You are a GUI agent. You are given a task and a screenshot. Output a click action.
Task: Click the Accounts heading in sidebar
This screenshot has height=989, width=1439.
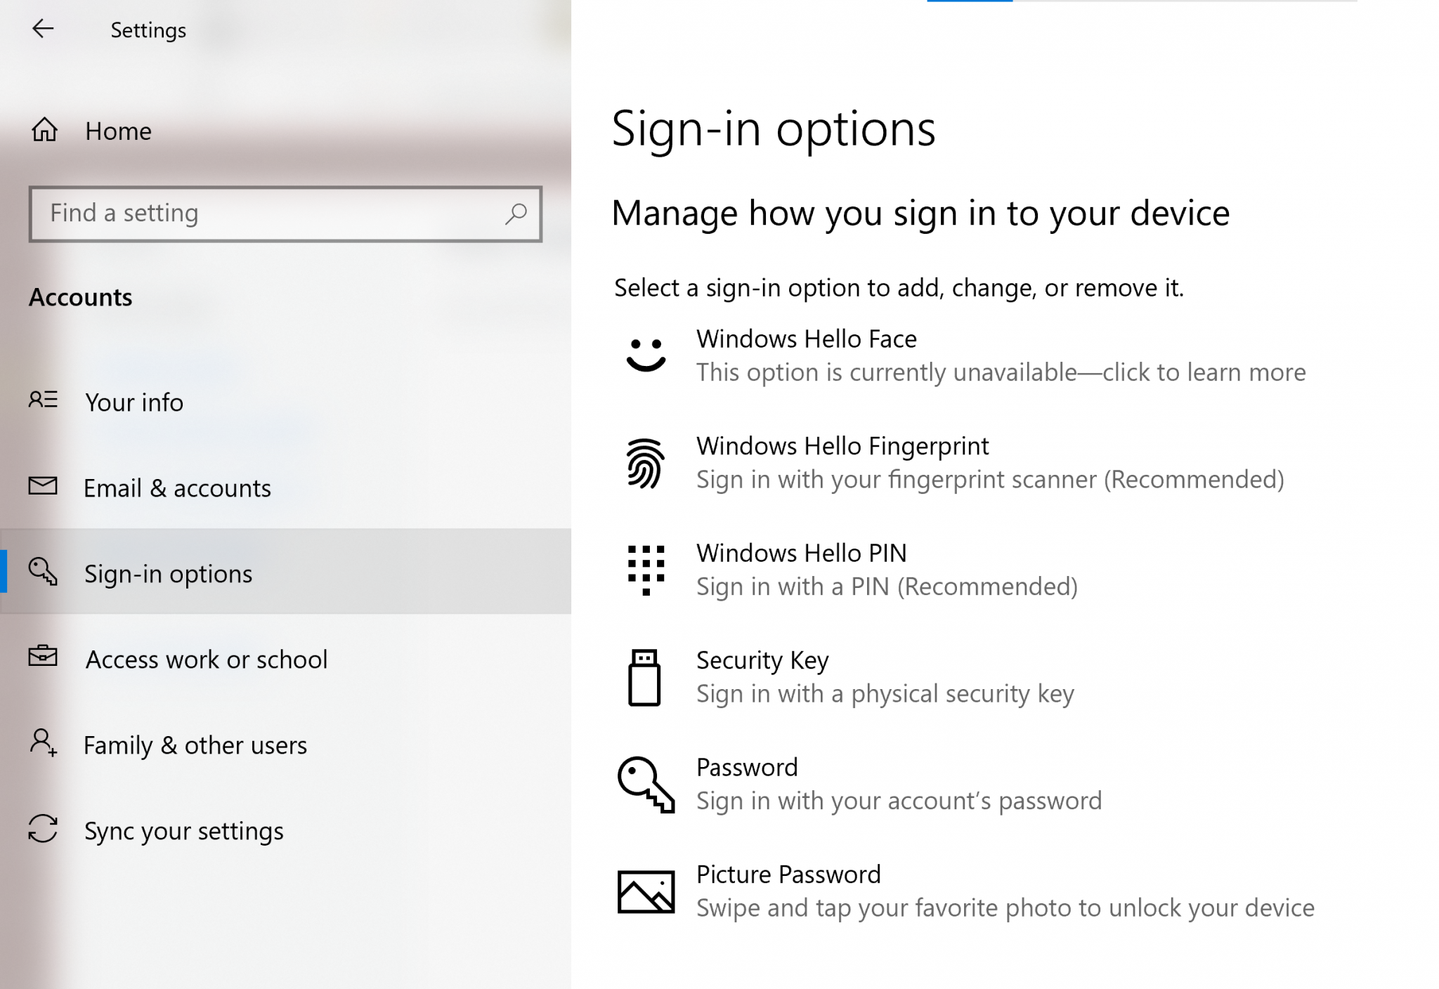(x=80, y=297)
